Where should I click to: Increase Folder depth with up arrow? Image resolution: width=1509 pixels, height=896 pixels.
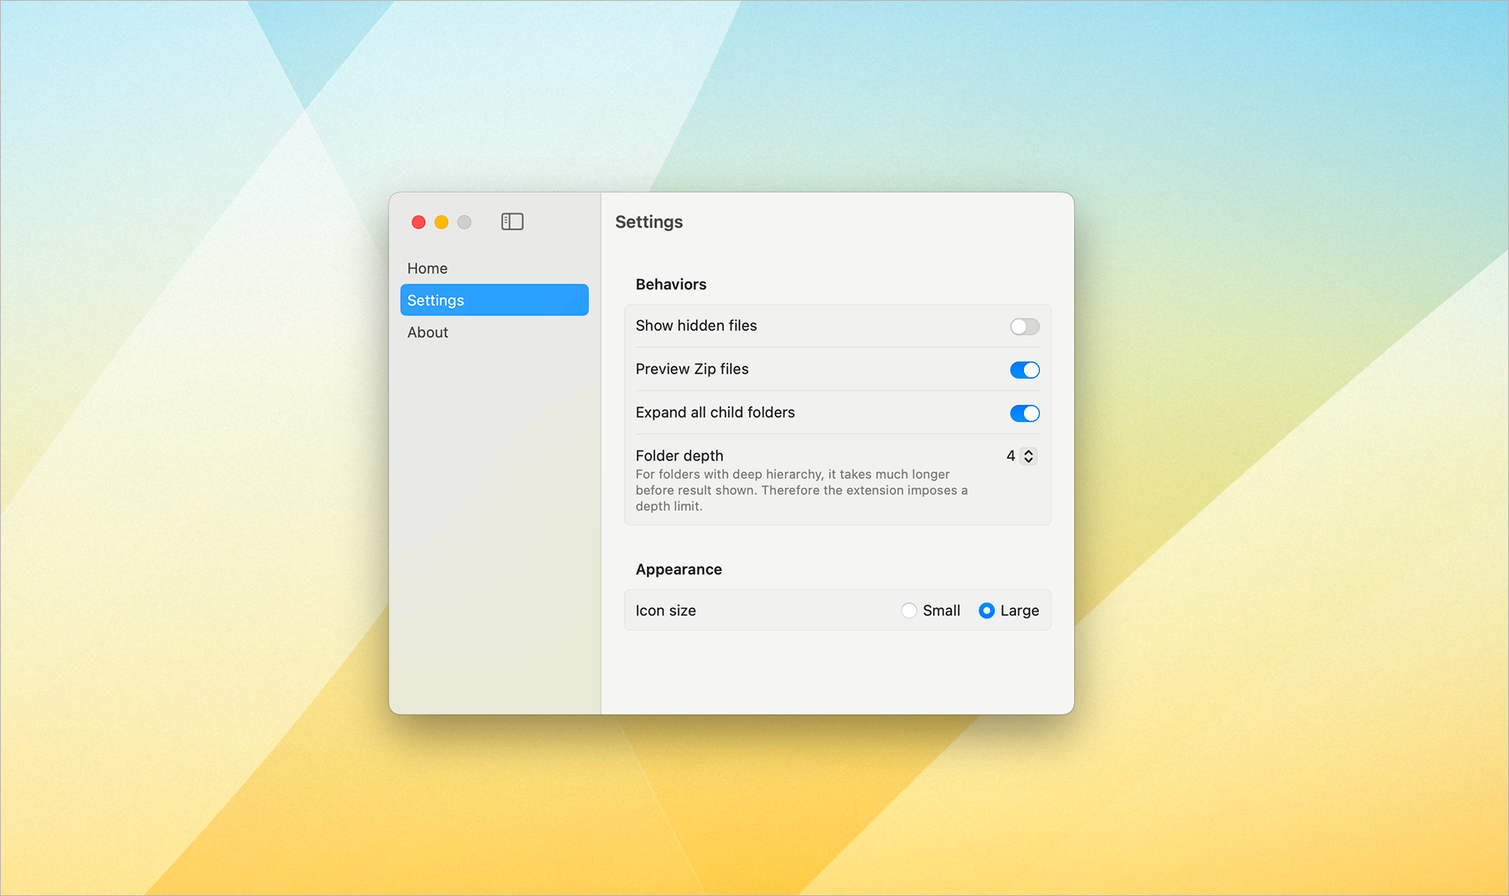pos(1028,452)
